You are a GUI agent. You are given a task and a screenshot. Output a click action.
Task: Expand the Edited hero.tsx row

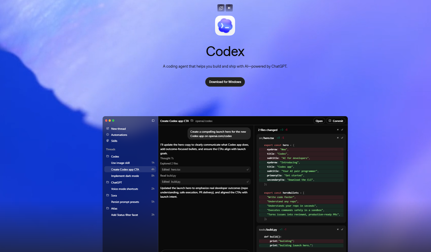(206, 170)
